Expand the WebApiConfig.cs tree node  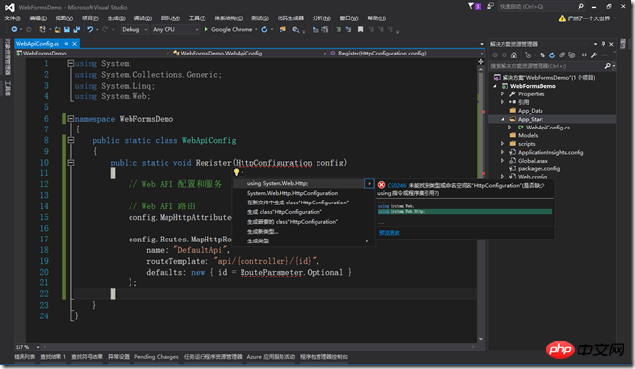point(510,128)
